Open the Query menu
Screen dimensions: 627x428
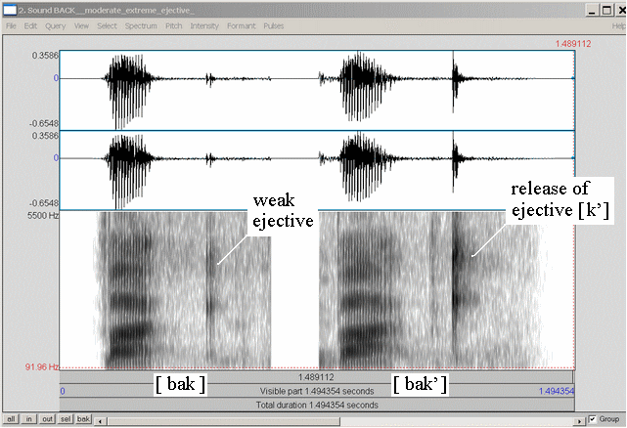[x=55, y=25]
